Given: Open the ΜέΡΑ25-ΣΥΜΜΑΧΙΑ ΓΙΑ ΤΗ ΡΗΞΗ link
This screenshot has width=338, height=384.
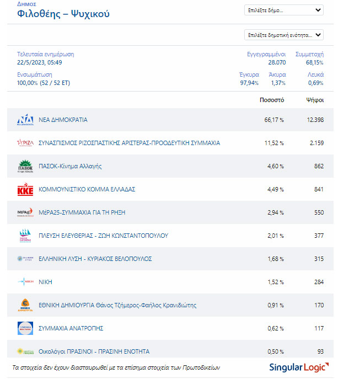Looking at the screenshot, I should (82, 212).
